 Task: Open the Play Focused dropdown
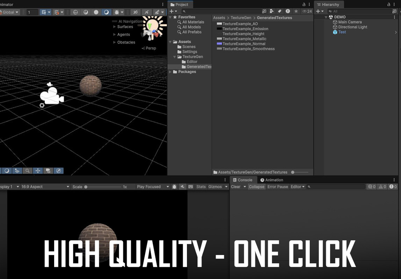pyautogui.click(x=153, y=187)
